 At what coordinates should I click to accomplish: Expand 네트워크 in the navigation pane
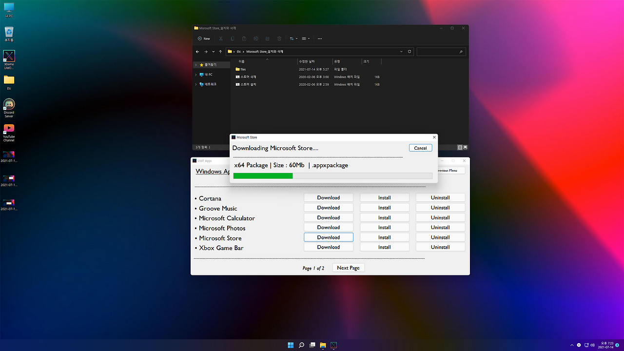[x=196, y=84]
